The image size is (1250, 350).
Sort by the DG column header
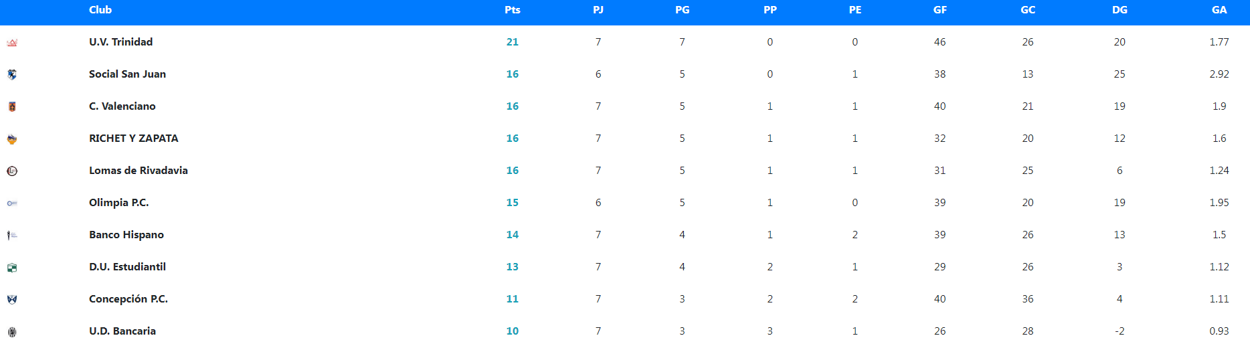coord(1120,10)
